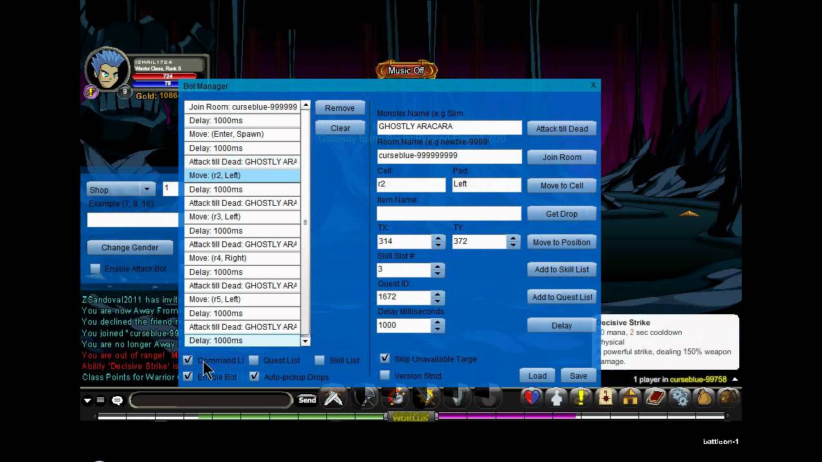This screenshot has width=822, height=462.
Task: Decrease the TX value stepper
Action: [x=438, y=245]
